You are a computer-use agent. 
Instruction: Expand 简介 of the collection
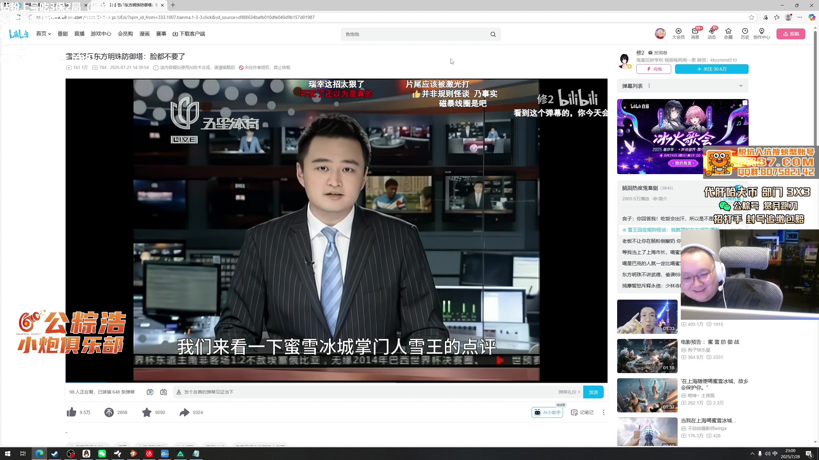660,199
